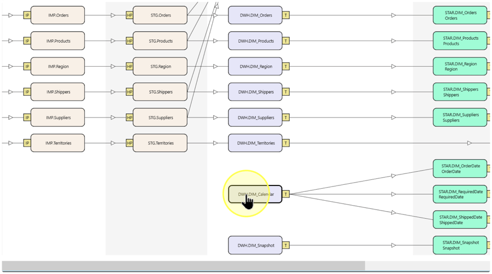Click the IP badge beside IMP.Orders

pos(27,15)
